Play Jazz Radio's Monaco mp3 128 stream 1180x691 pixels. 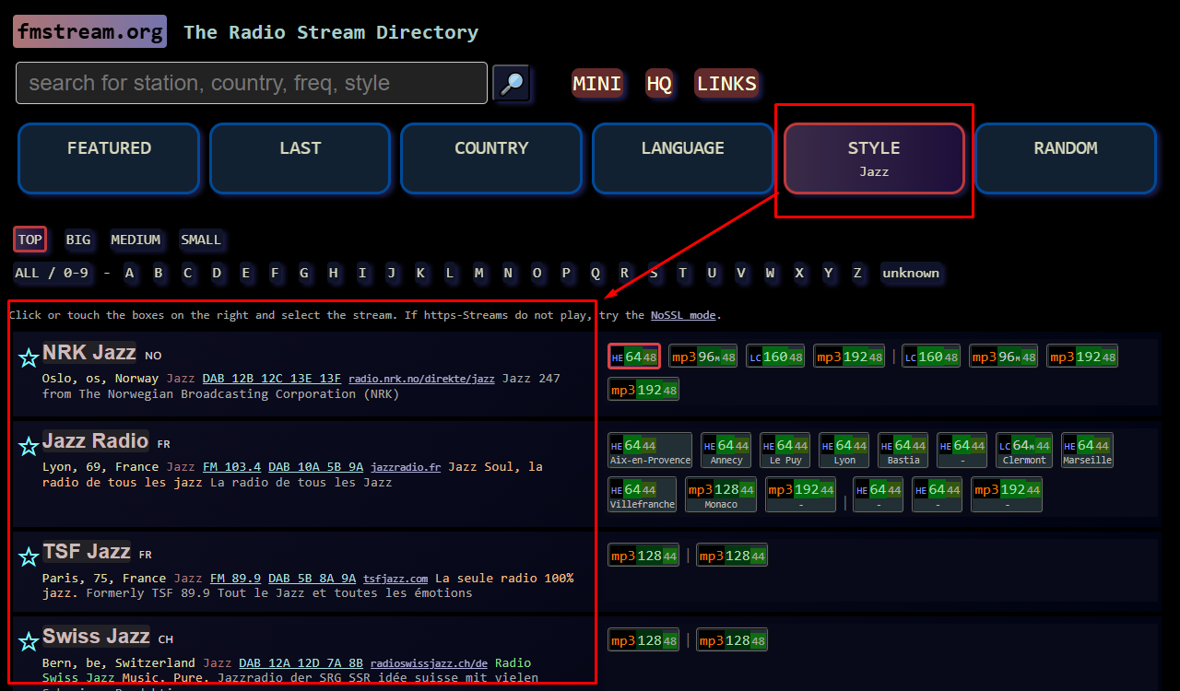(721, 495)
